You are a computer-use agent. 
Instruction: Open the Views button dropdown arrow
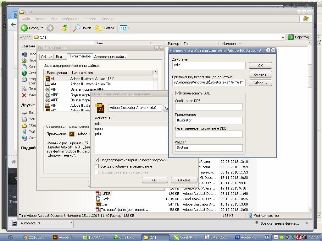(129, 28)
